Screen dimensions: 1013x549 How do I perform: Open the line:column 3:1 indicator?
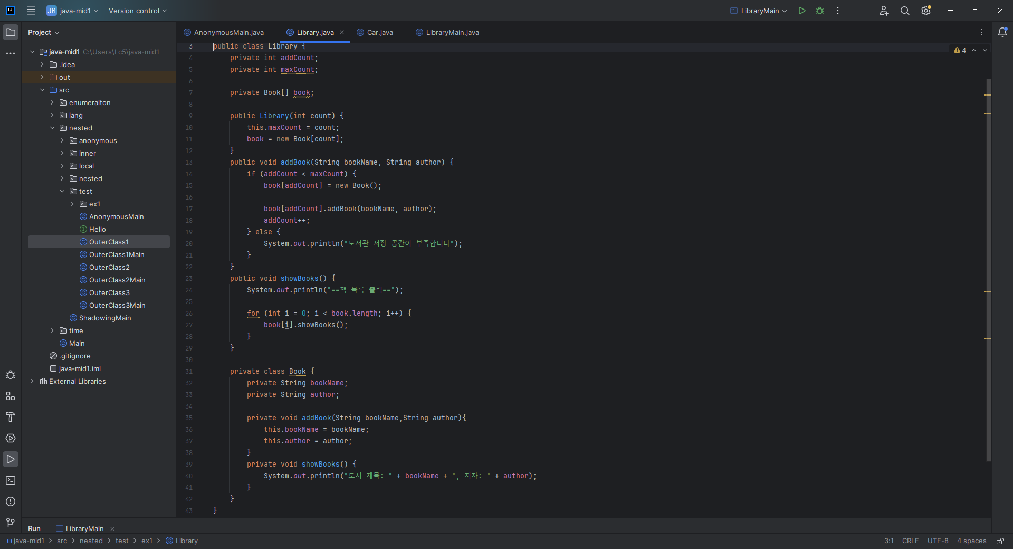[889, 541]
